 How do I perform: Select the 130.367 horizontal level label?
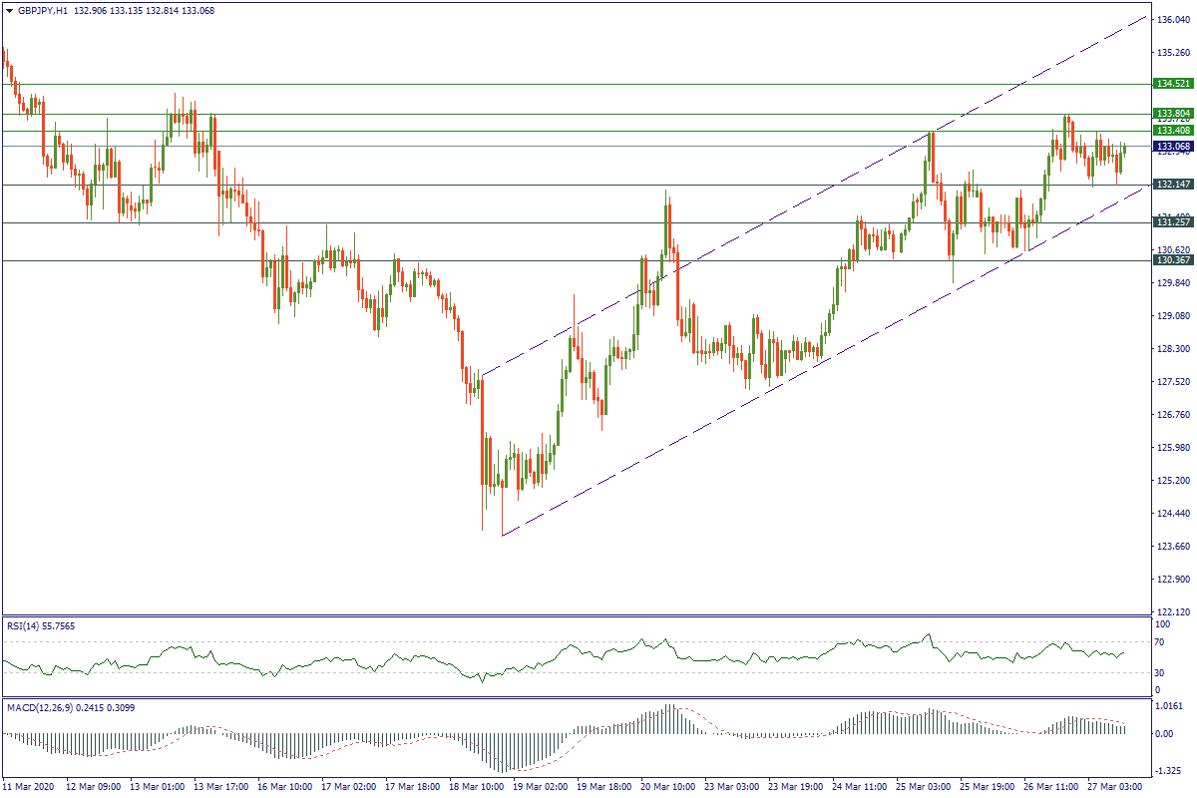pyautogui.click(x=1173, y=260)
